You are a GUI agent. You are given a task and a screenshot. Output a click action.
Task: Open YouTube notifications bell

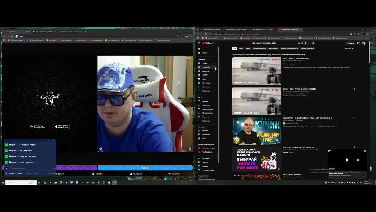[x=358, y=43]
